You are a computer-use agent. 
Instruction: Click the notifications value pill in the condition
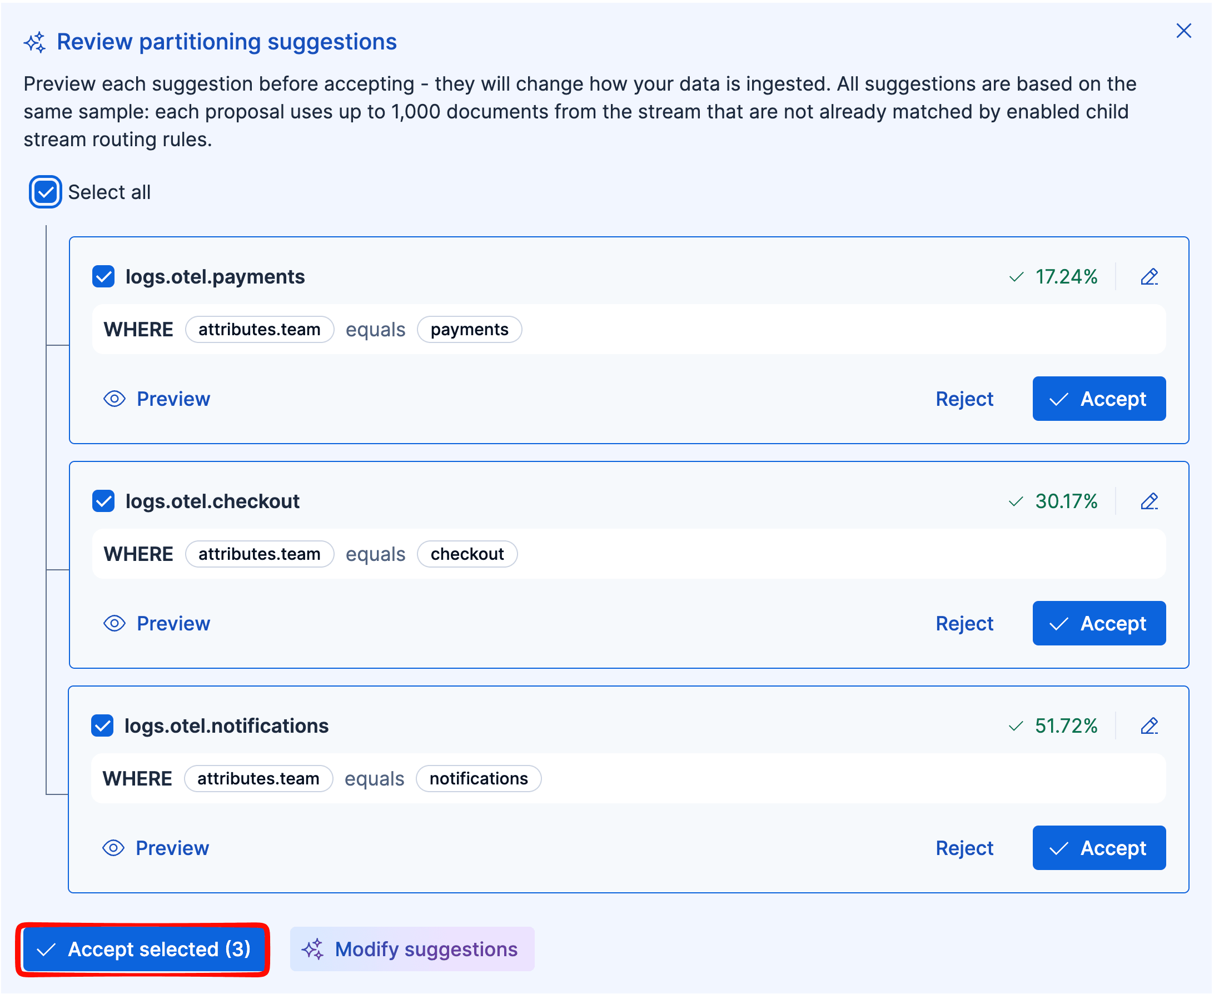point(479,778)
